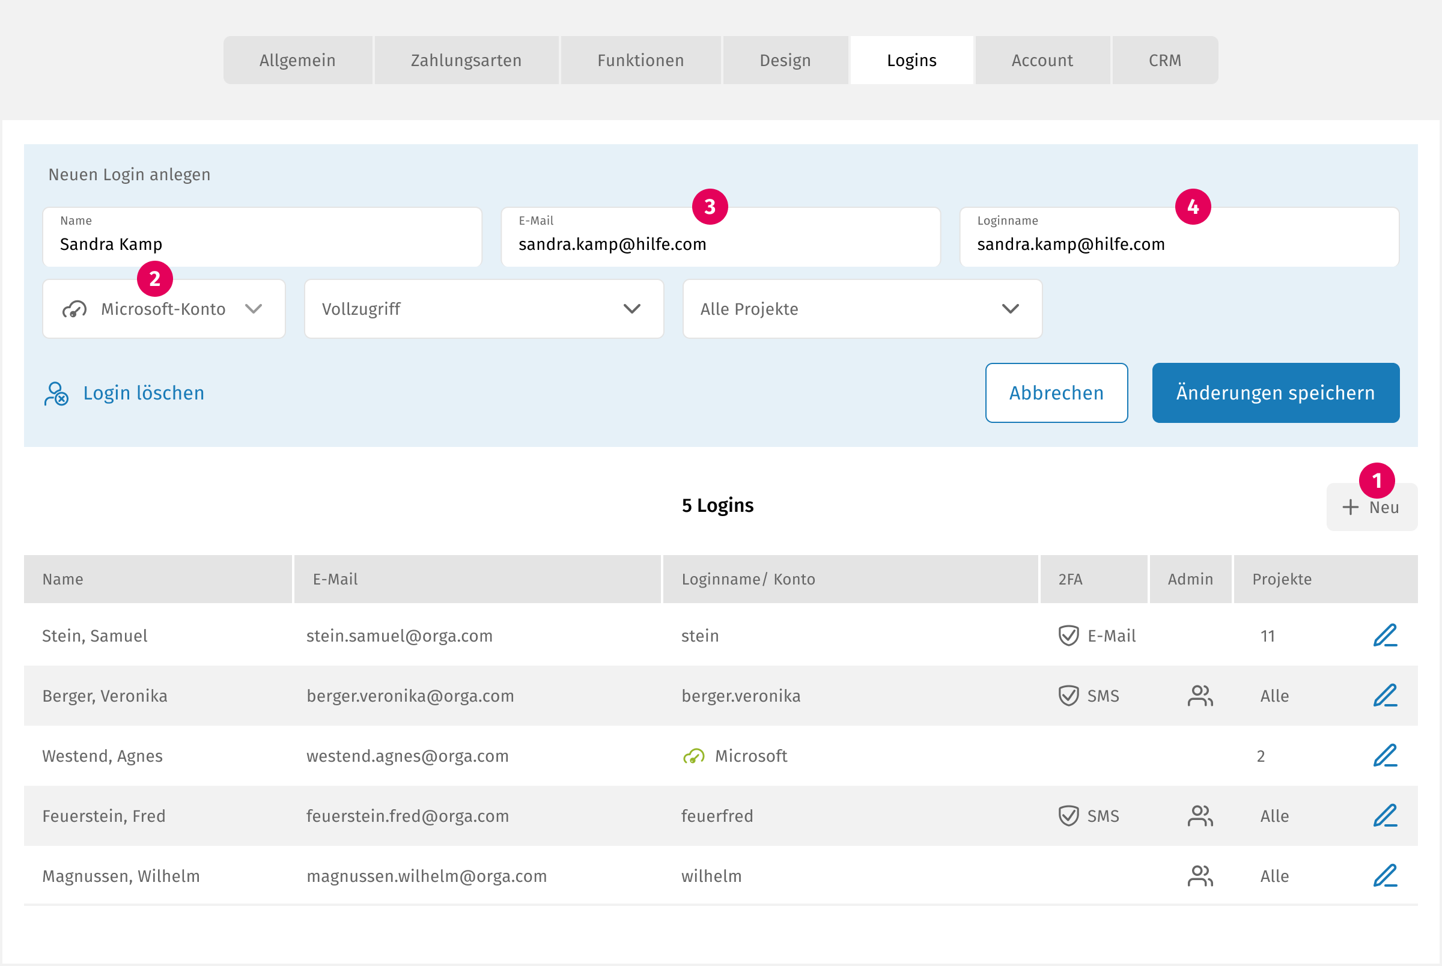
Task: Click the admin icon in Magnussen's row
Action: coord(1199,875)
